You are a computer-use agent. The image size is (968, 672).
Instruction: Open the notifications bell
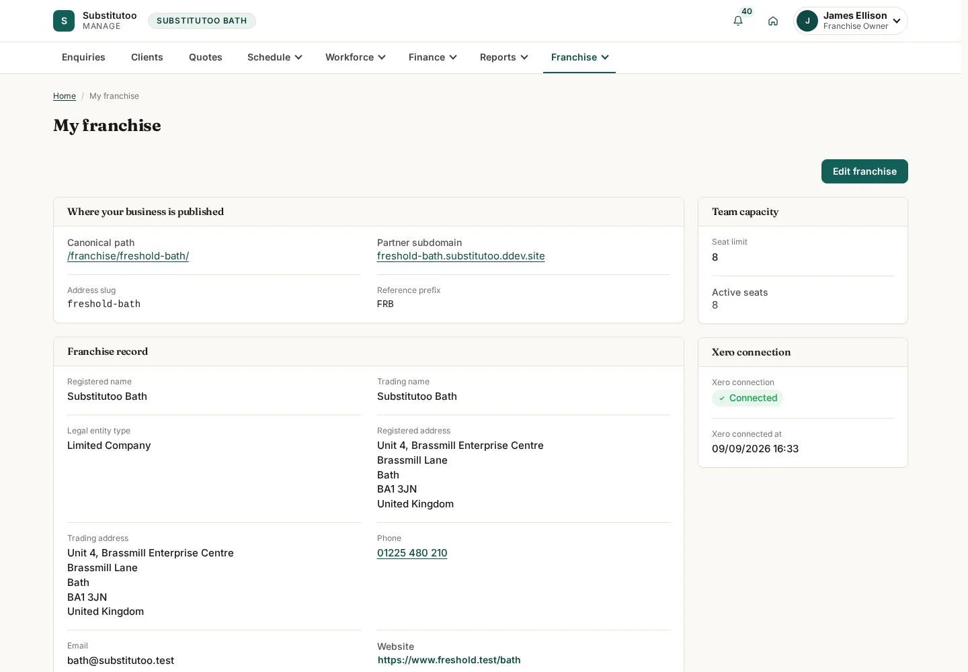(x=738, y=21)
